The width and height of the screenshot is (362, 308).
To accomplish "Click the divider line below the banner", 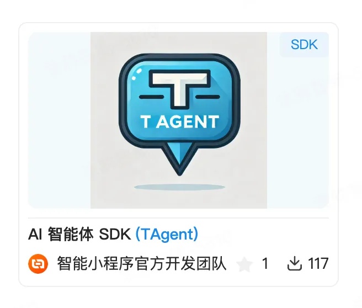I will (178, 217).
